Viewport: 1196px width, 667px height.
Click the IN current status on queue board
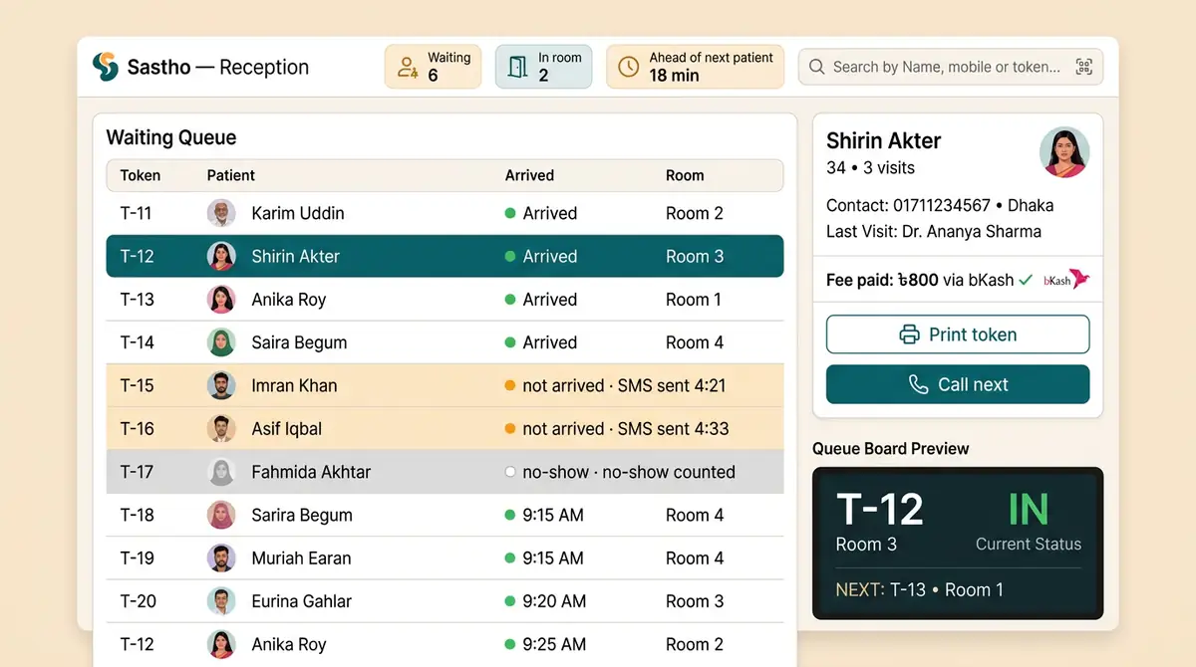(1028, 510)
